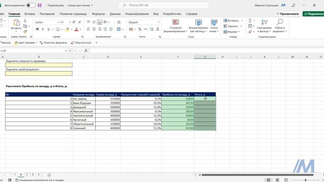
Task: Open Sort & Filter (Сортировка и фильтр) menu
Action: [x=264, y=26]
